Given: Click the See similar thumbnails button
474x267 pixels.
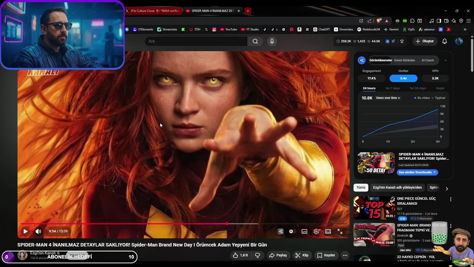Looking at the screenshot, I should pyautogui.click(x=417, y=172).
